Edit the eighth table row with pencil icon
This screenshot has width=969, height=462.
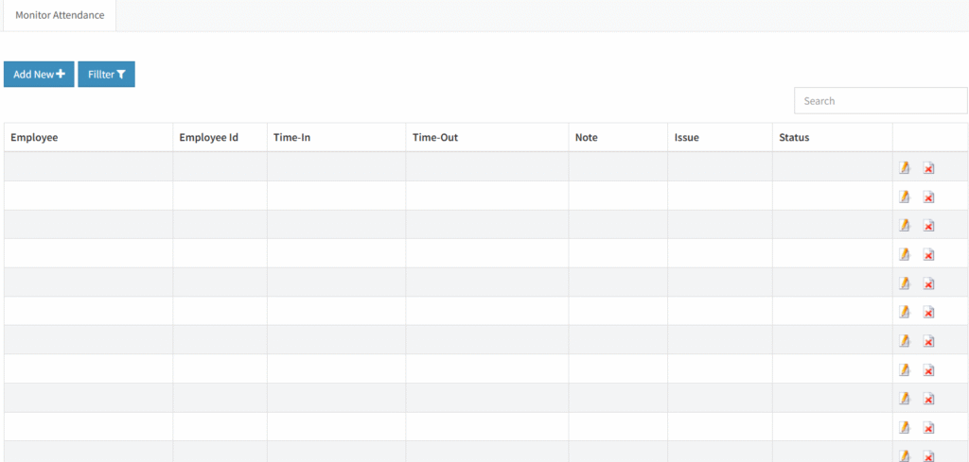pos(905,369)
